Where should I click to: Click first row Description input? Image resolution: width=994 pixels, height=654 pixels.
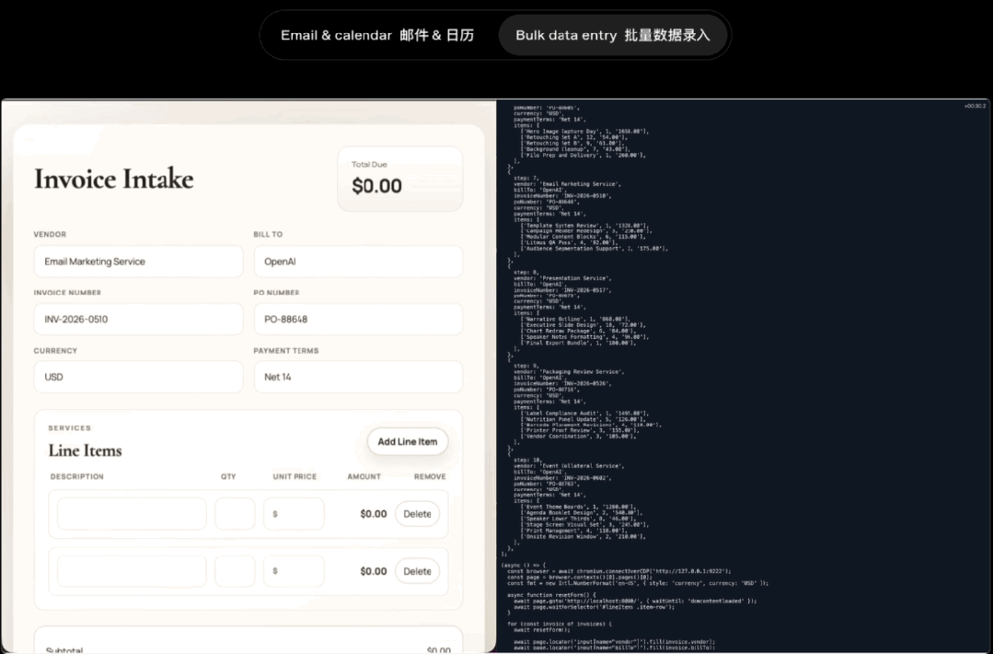coord(132,514)
